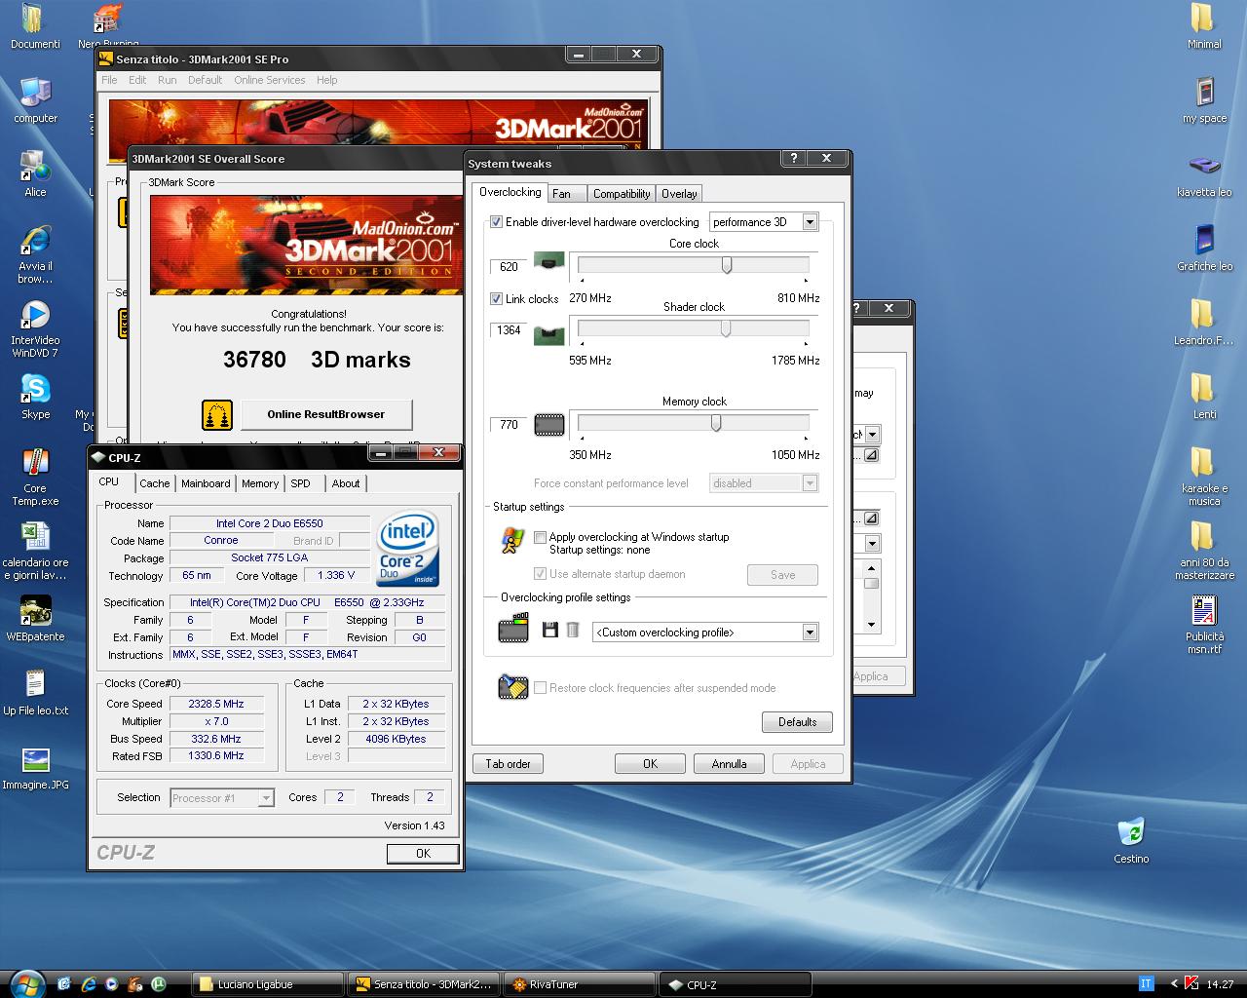The width and height of the screenshot is (1247, 998).
Task: Open Alice desktop shortcut
Action: pos(35,167)
